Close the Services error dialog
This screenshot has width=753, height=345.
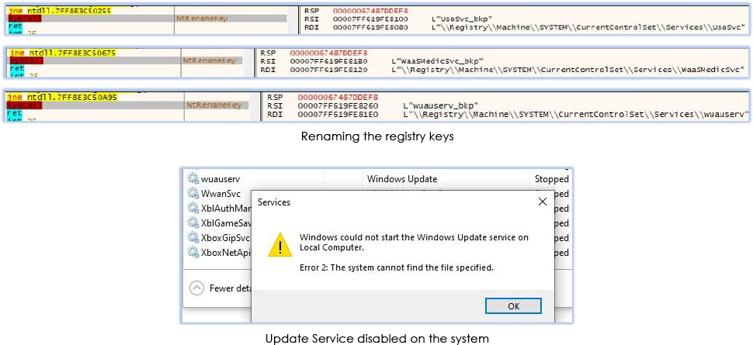543,202
